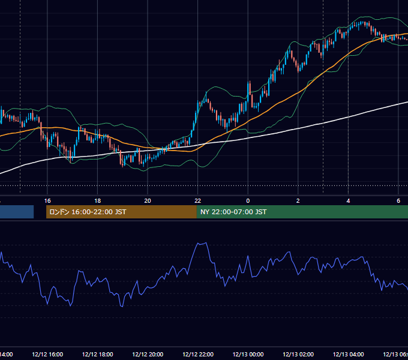Viewport: 408px width, 360px height.
Task: Click the 12/12 16:00 date label
Action: pyautogui.click(x=47, y=355)
